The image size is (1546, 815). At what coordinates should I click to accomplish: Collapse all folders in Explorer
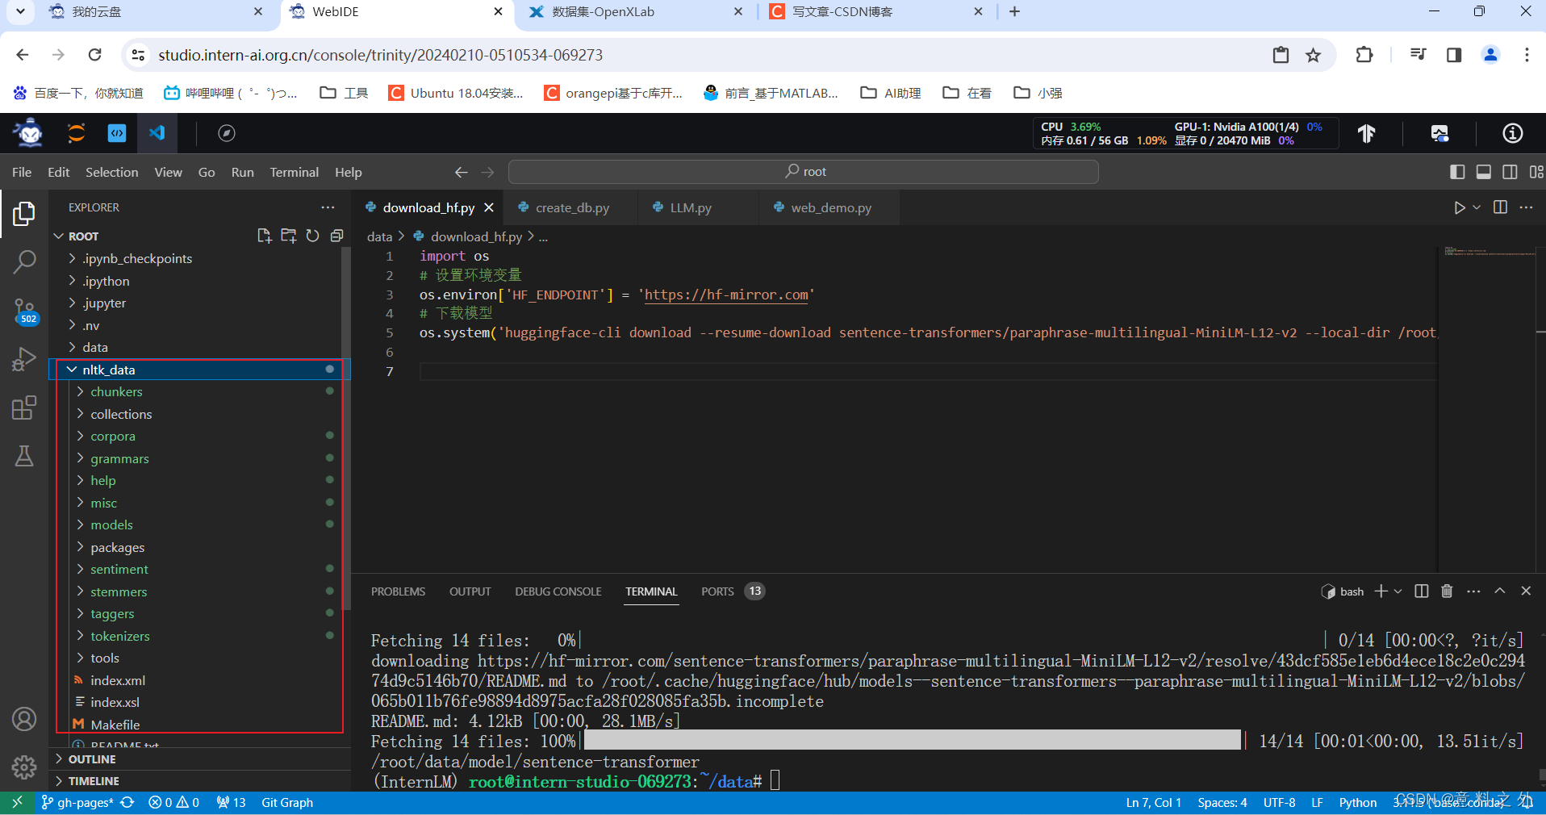pyautogui.click(x=336, y=236)
